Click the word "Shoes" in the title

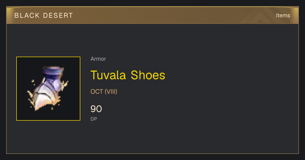(x=148, y=75)
